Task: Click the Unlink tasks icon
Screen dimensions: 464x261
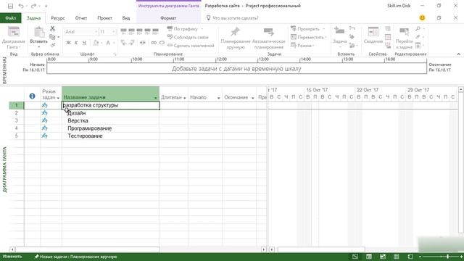Action: [162, 43]
